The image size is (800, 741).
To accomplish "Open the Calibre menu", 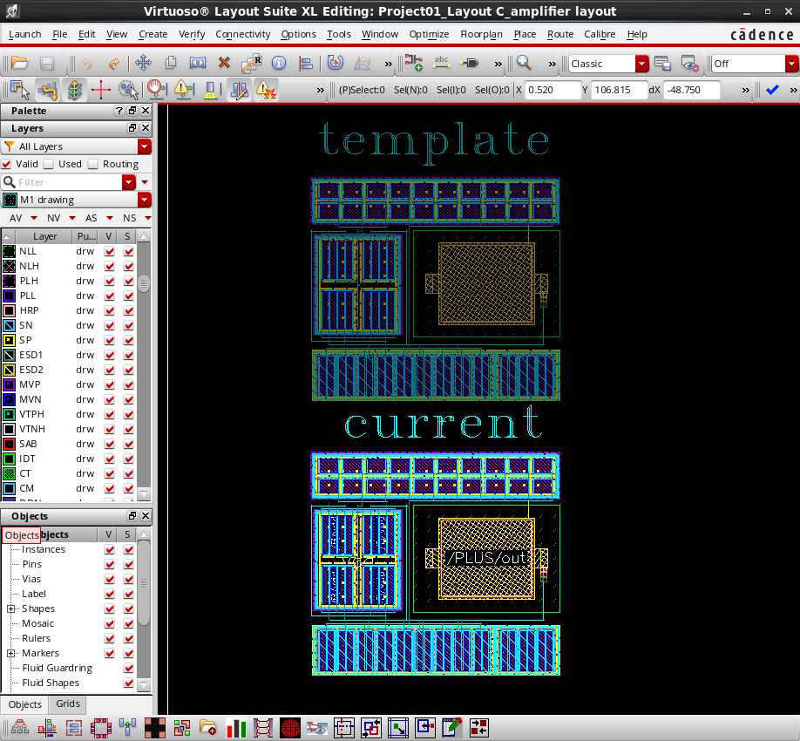I will click(x=600, y=34).
